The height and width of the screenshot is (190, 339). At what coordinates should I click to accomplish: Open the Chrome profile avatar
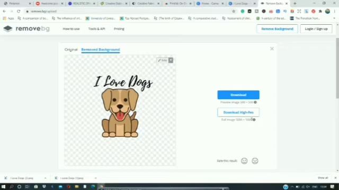pos(327,11)
